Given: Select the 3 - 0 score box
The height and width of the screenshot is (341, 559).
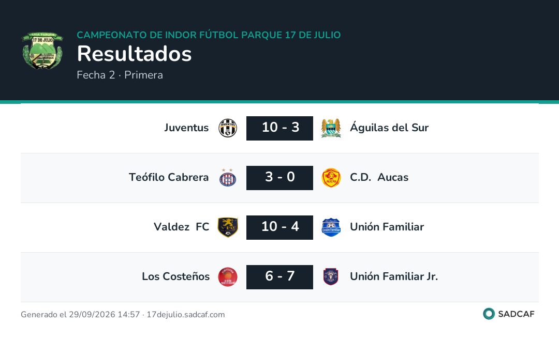Looking at the screenshot, I should [279, 178].
